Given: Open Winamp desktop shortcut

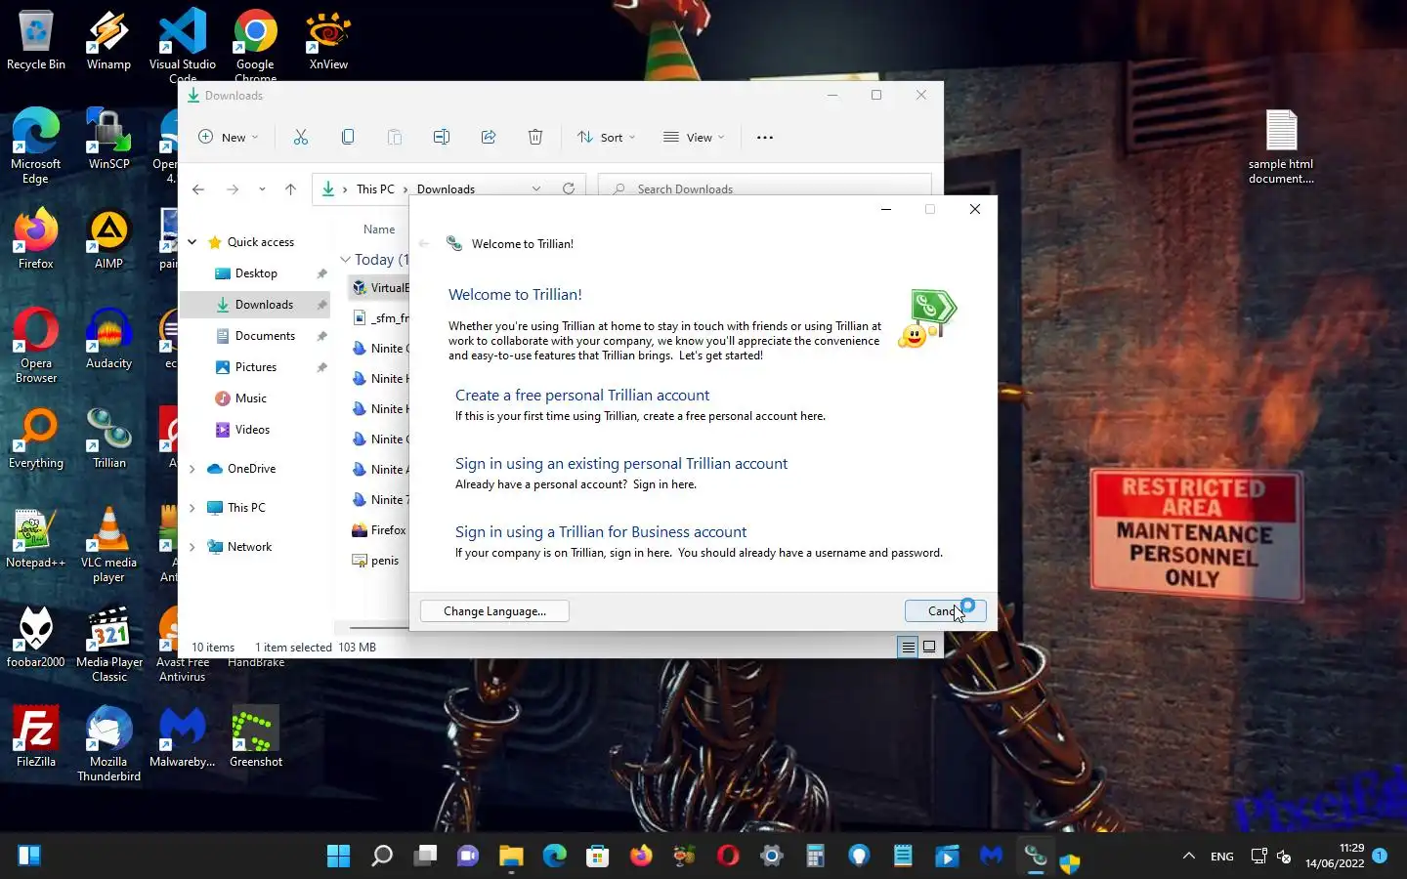Looking at the screenshot, I should (108, 41).
